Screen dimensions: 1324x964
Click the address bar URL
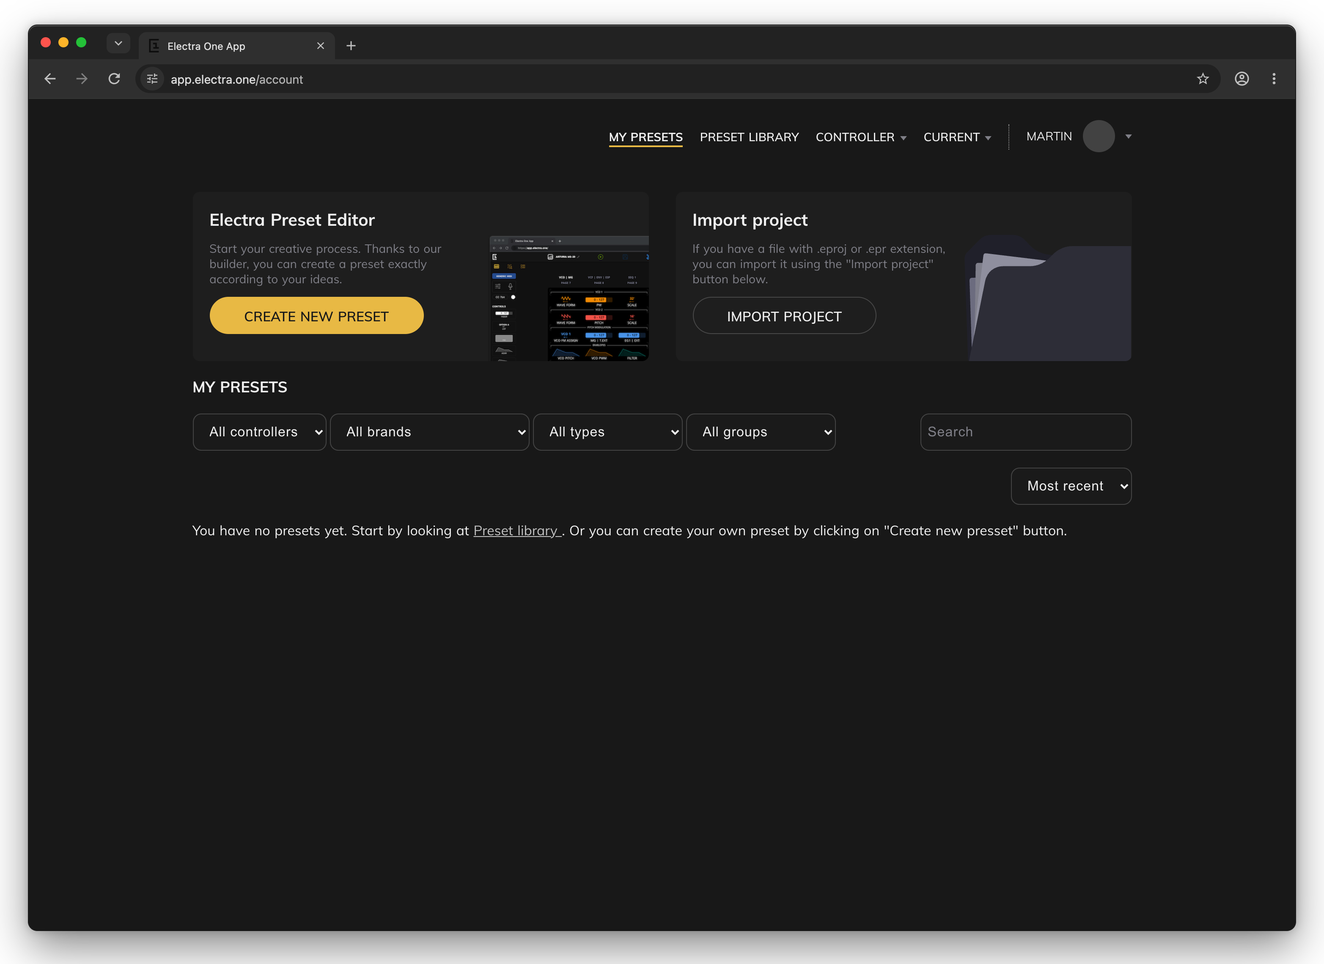pyautogui.click(x=236, y=79)
